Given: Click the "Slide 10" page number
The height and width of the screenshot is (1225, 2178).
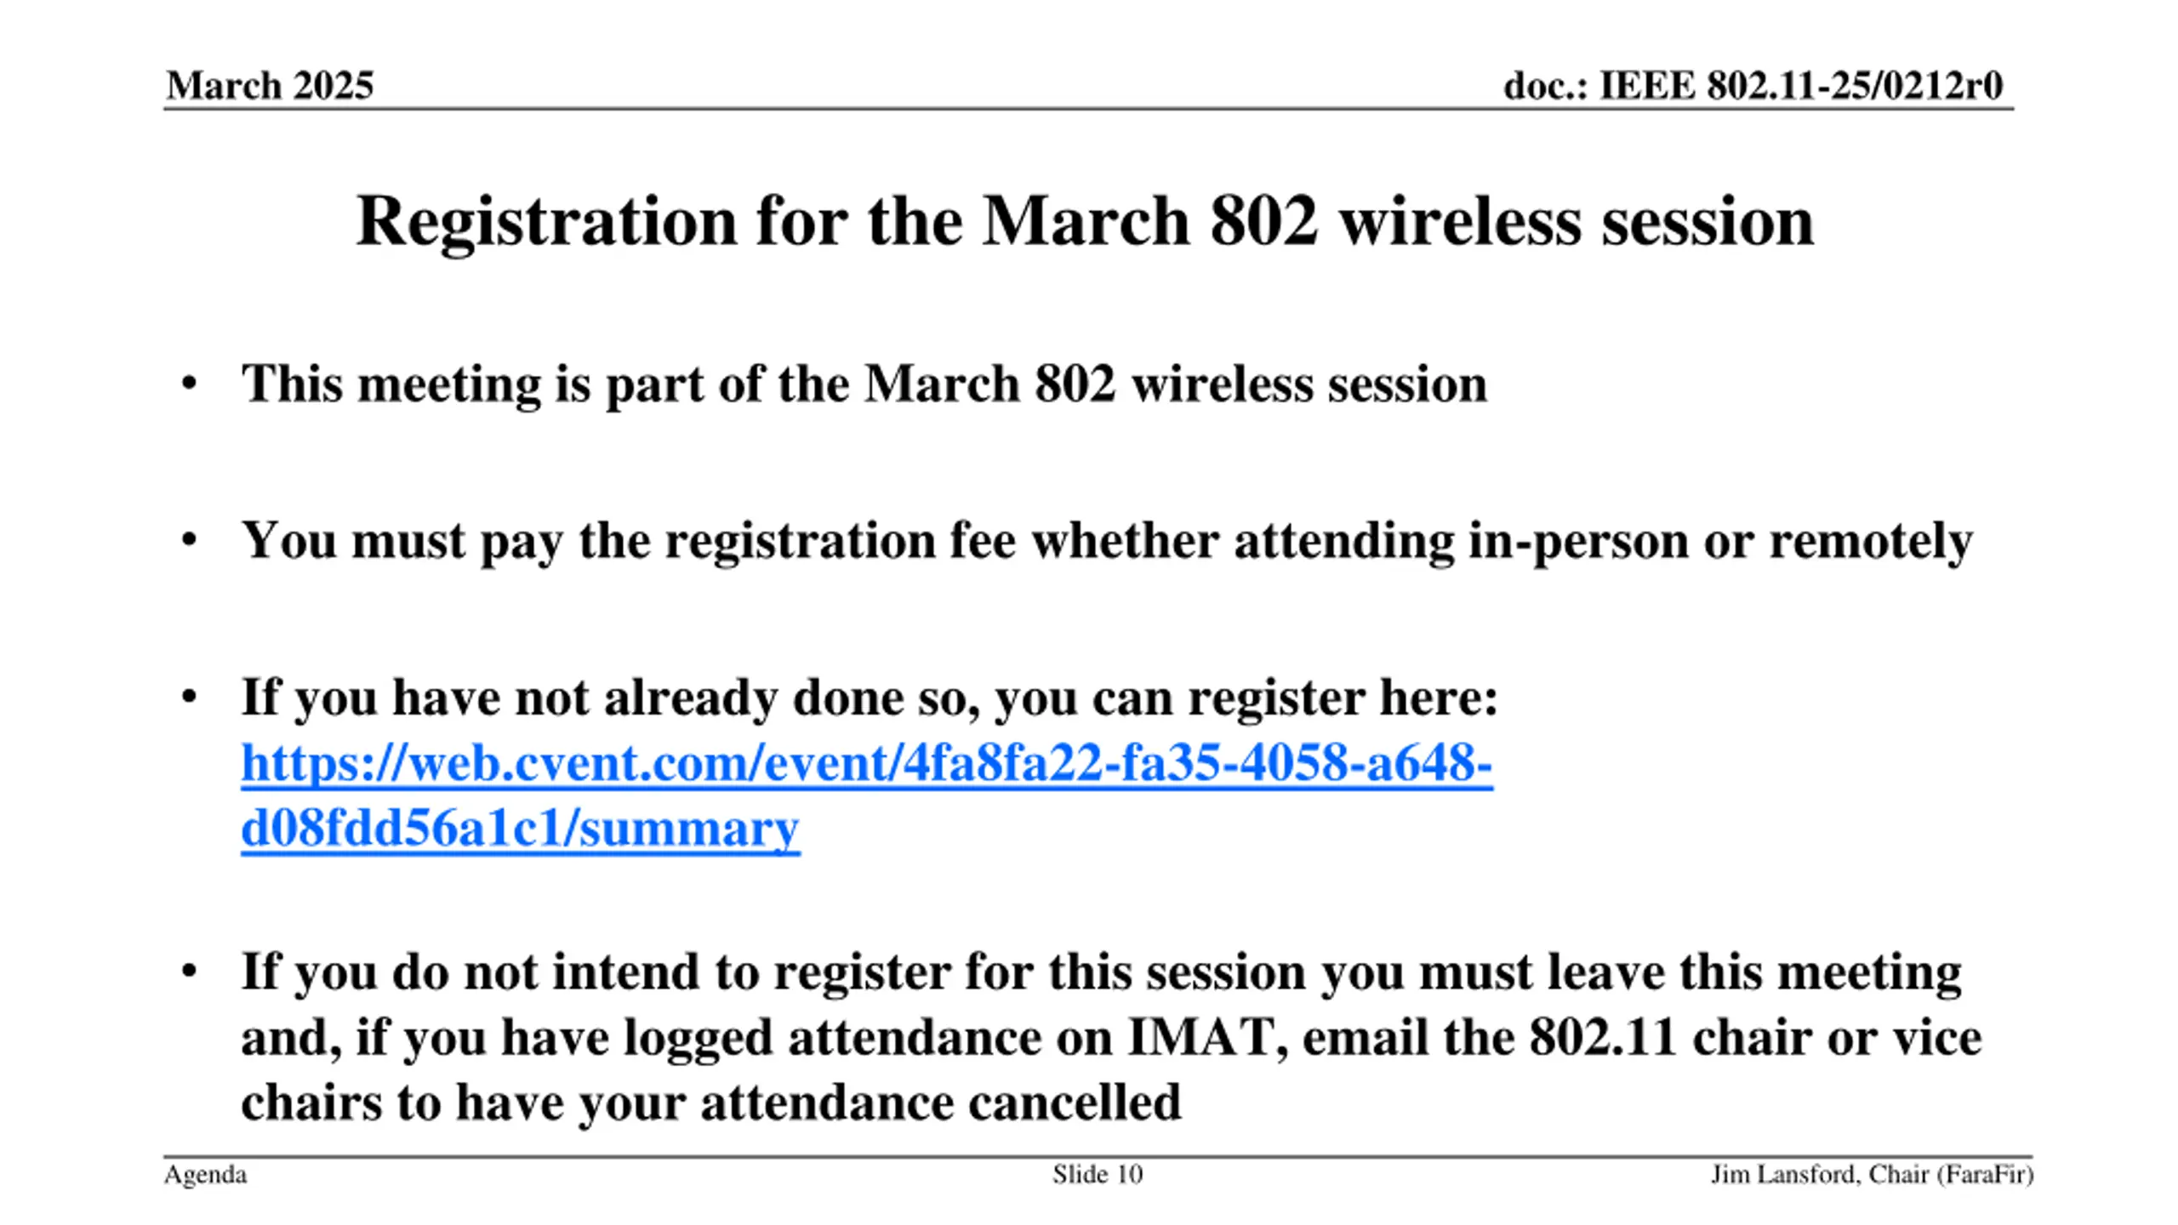Looking at the screenshot, I should pyautogui.click(x=1098, y=1175).
